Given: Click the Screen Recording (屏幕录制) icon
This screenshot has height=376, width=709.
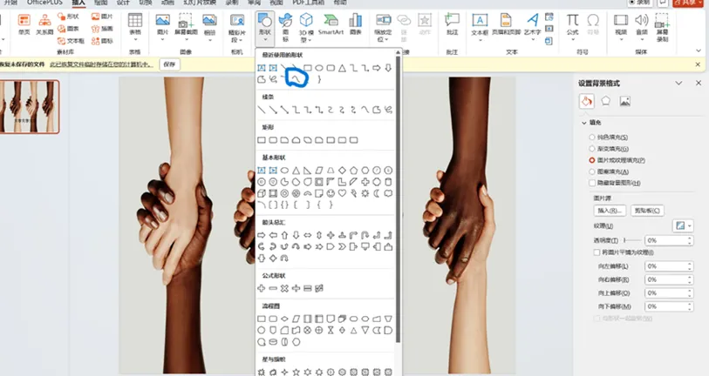Looking at the screenshot, I should tap(662, 20).
